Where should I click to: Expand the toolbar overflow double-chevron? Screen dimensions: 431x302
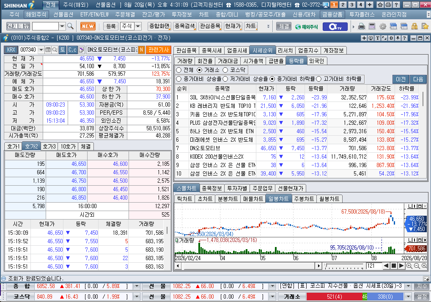268,26
